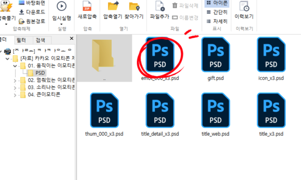The image size is (301, 180).
Task: Choose 바탕화면 extraction target
Action: (x=32, y=3)
